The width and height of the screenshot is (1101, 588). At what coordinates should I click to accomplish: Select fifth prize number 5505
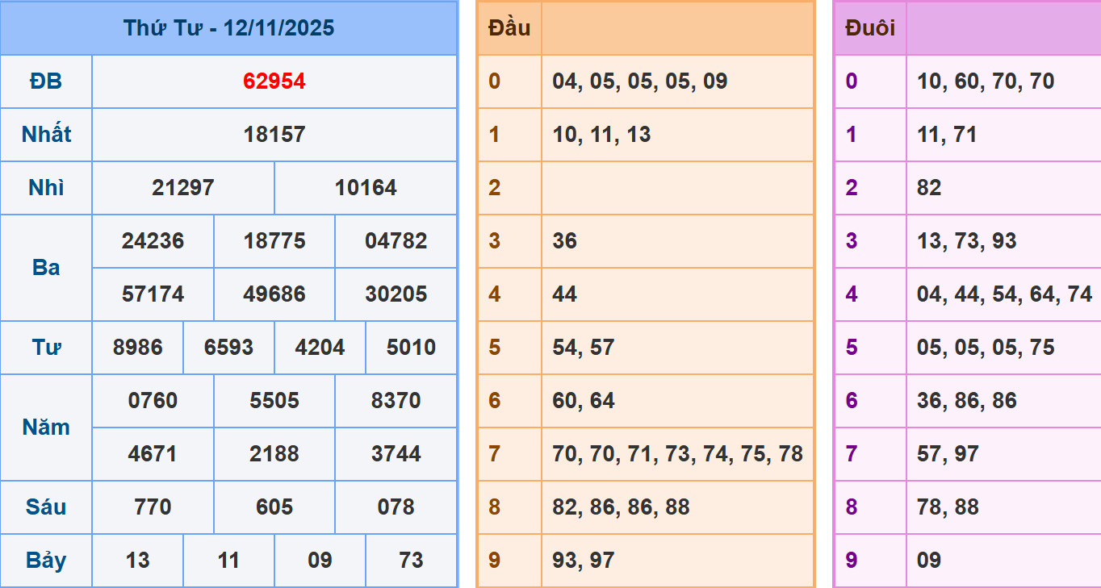pos(274,401)
